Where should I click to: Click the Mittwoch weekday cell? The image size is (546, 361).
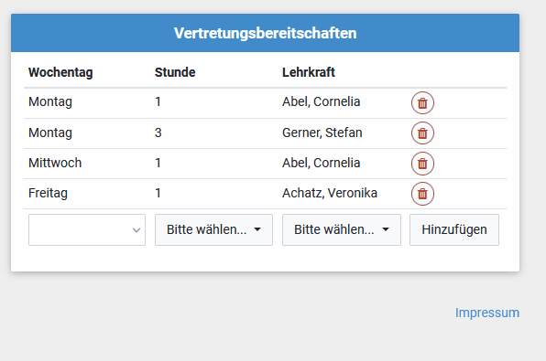(55, 163)
